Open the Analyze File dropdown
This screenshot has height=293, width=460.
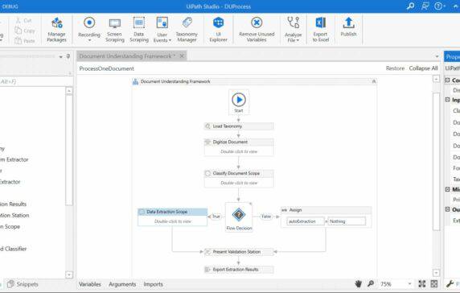(x=293, y=29)
